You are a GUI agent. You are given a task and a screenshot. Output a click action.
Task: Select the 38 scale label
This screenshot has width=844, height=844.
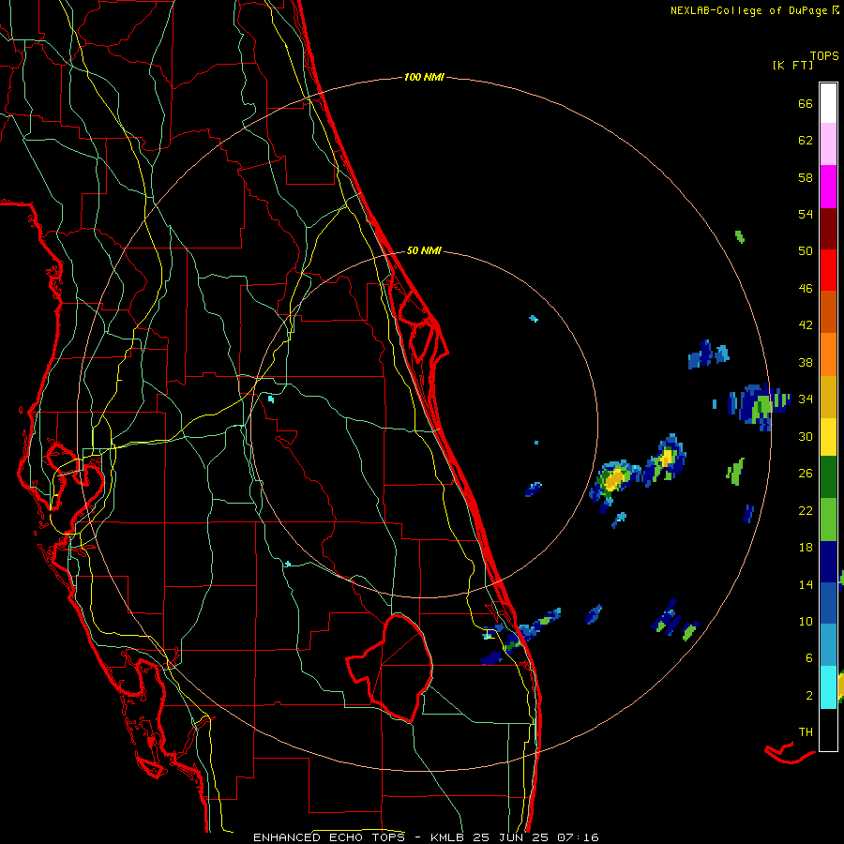coord(806,362)
